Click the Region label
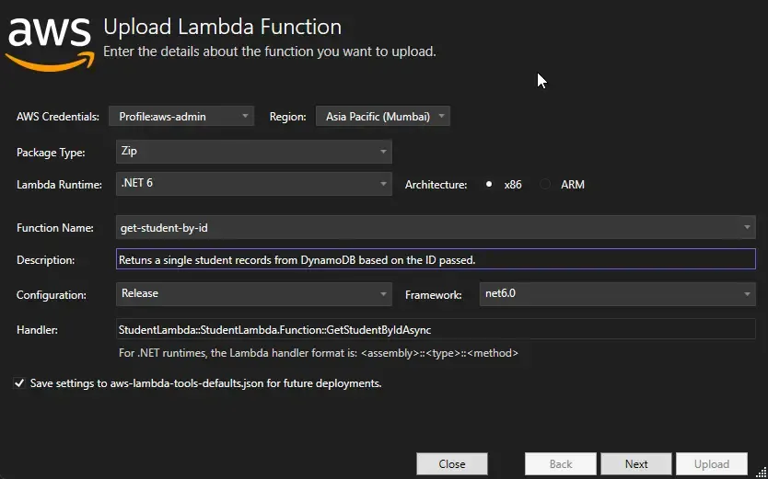Image resolution: width=768 pixels, height=479 pixels. [288, 117]
